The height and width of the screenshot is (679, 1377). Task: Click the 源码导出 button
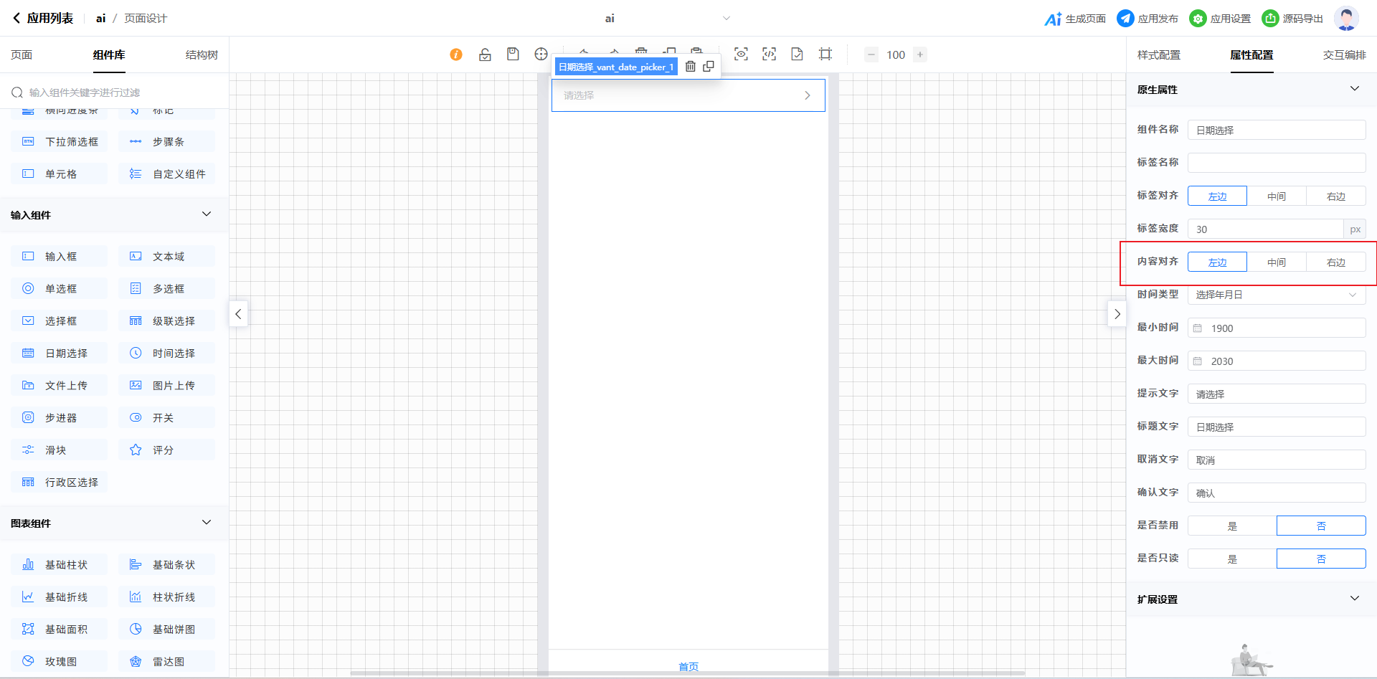1292,19
